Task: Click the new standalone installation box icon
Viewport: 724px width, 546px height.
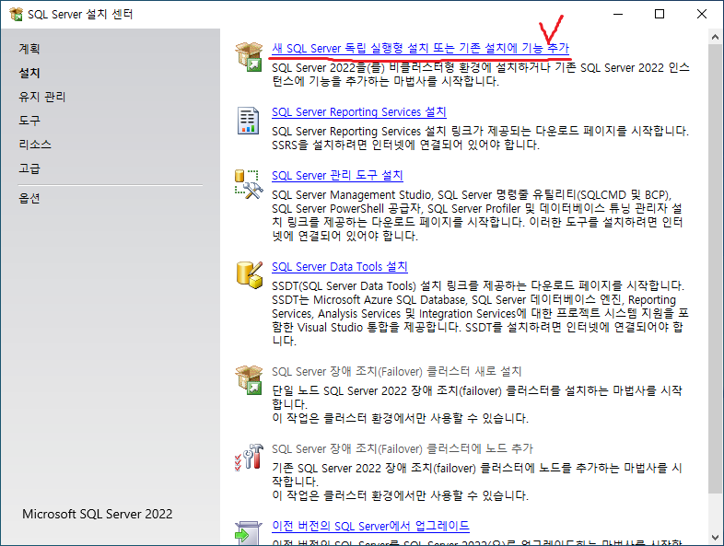Action: click(x=249, y=56)
